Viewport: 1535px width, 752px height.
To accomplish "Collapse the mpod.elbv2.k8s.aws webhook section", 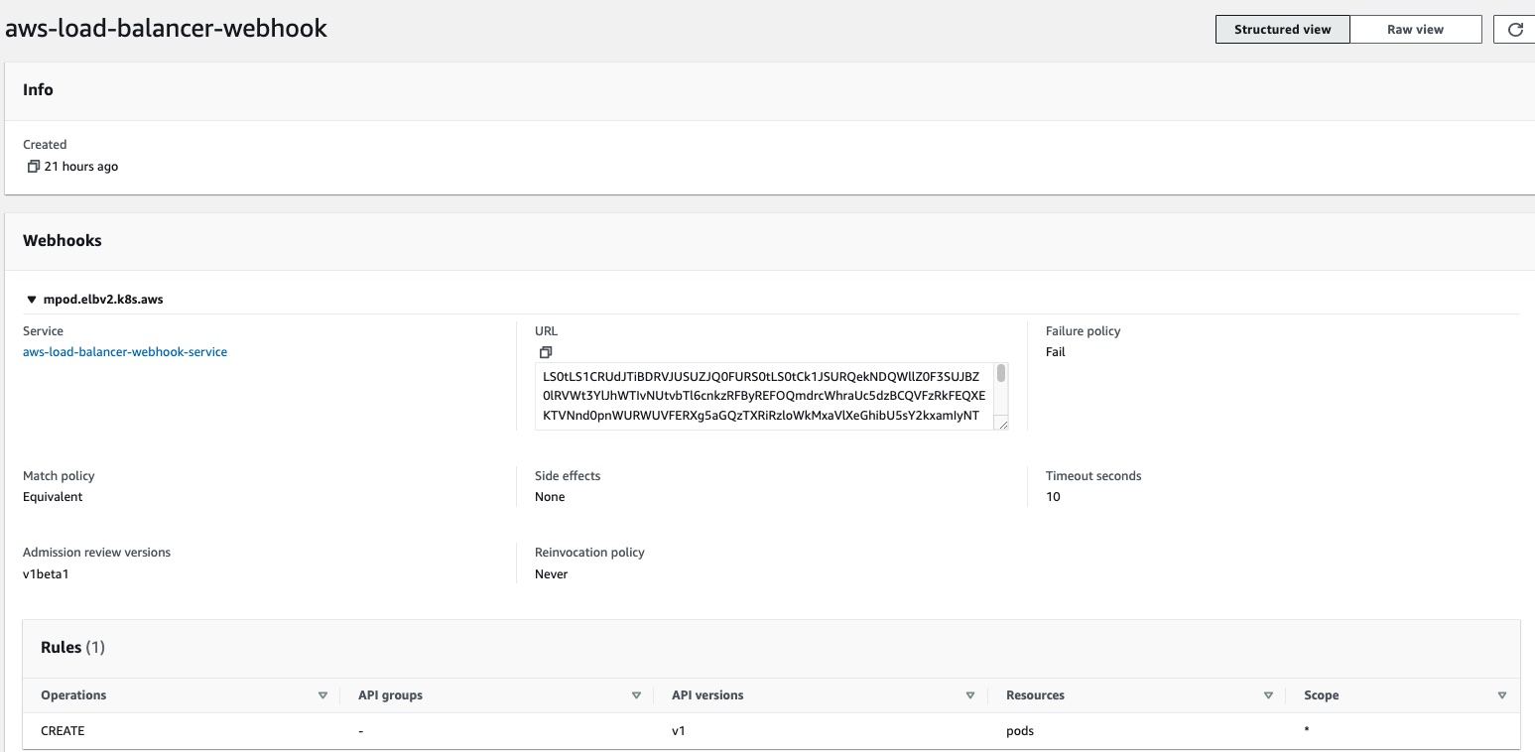I will pos(32,300).
